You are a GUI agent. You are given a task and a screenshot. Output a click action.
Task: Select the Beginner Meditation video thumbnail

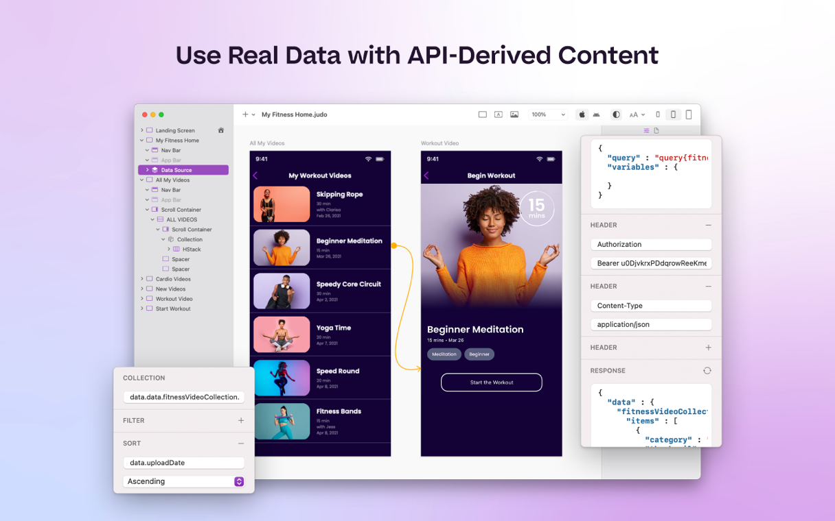[282, 247]
